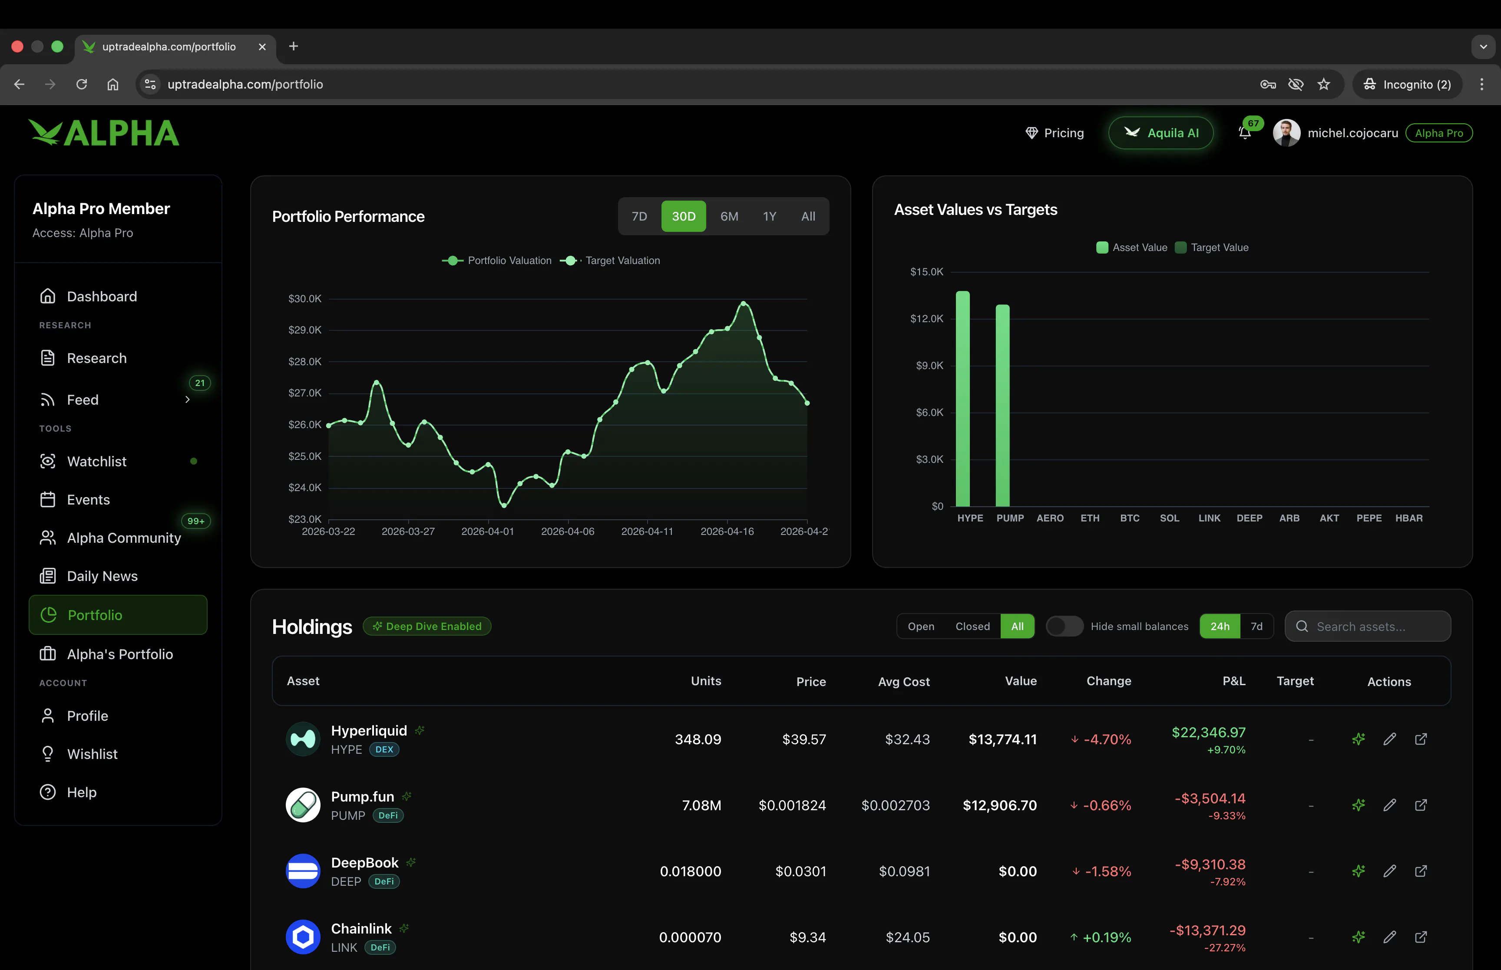This screenshot has width=1501, height=970.
Task: Edit the Hyperliquid holding with pencil icon
Action: tap(1389, 739)
